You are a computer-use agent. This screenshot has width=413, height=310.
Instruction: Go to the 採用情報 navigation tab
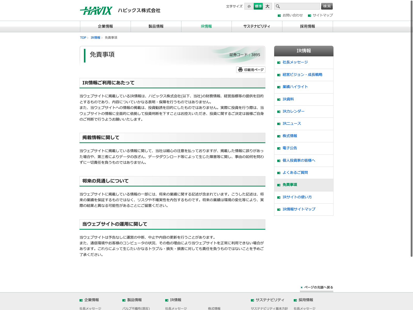tap(307, 26)
